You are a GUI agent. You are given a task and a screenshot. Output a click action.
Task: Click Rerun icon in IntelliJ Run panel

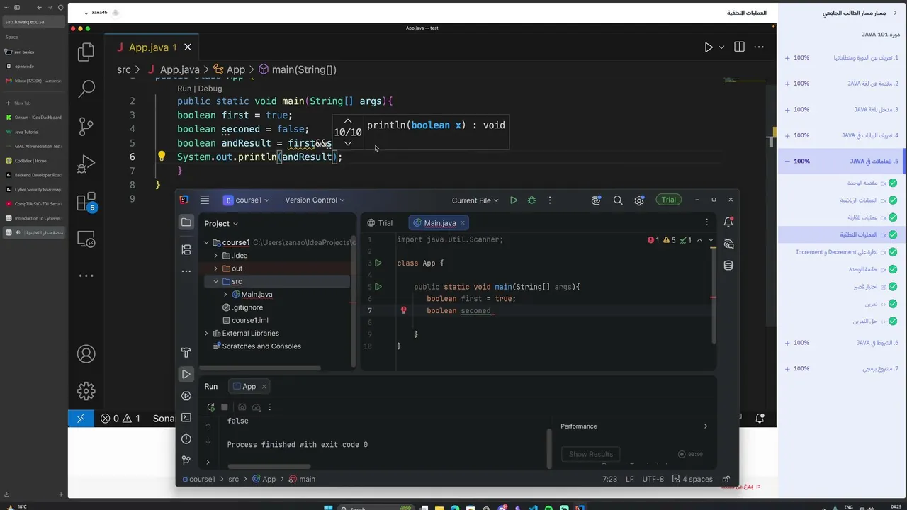point(210,407)
